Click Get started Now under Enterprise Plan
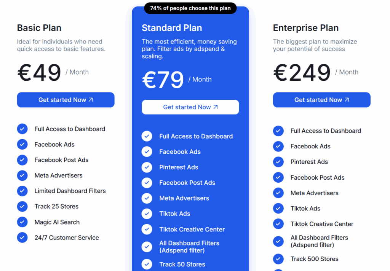 pos(321,100)
